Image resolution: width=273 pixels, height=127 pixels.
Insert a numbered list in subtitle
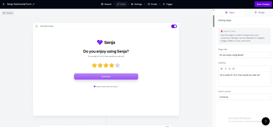[x=234, y=69]
